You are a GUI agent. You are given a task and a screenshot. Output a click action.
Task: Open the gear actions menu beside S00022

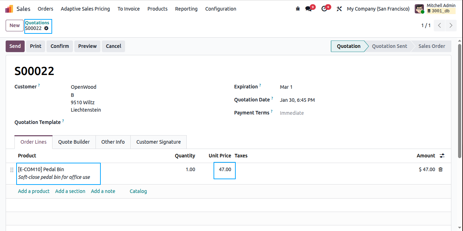pos(46,28)
